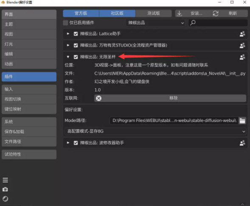Disable 万物有灵STUDIO addon checkbox
This screenshot has height=206, width=250.
coord(76,45)
